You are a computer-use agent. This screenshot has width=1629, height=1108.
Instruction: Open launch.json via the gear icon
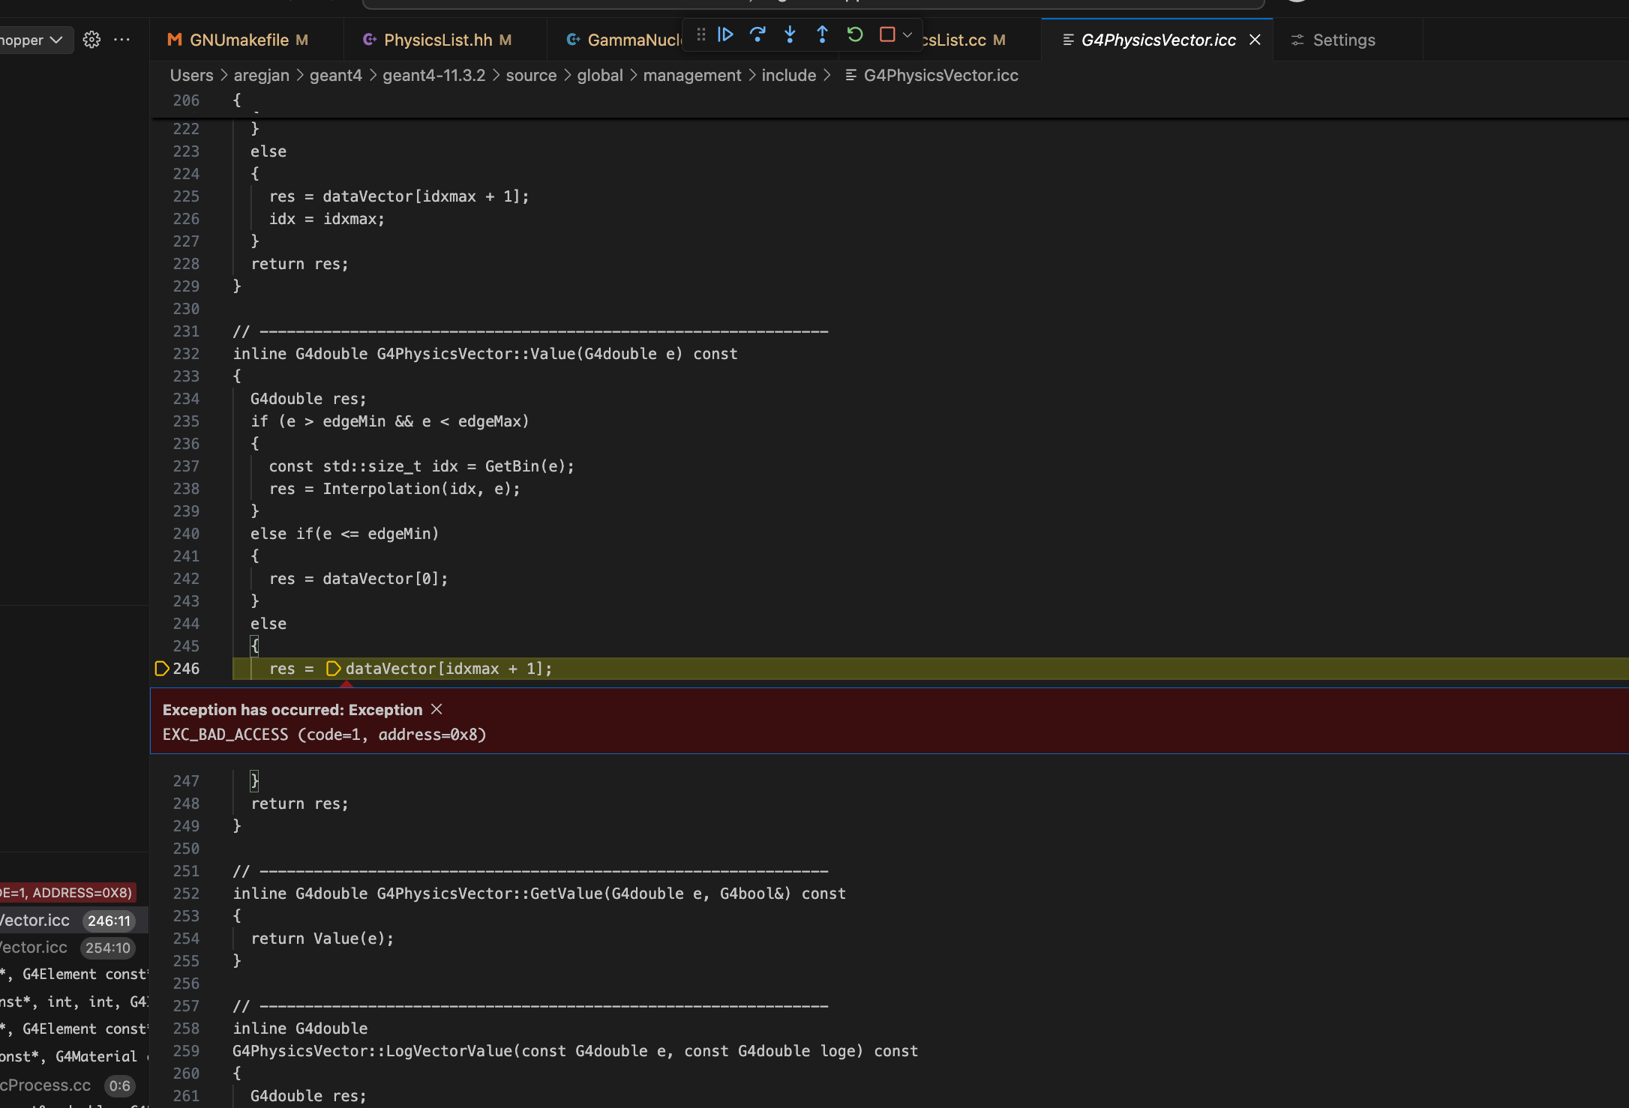[91, 40]
